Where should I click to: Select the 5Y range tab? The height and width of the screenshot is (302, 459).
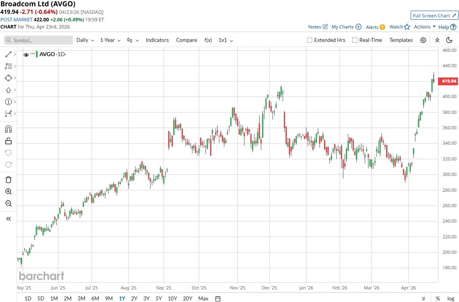point(159,298)
